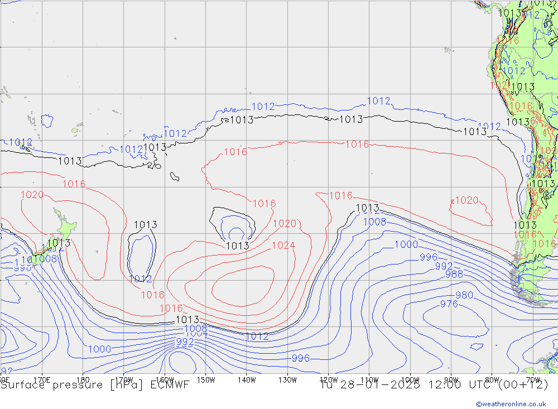Click the blue 988 isobar label
Viewport: 558px width, 409px height.
[454, 275]
